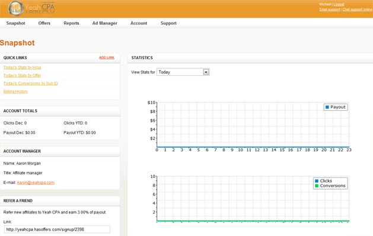Screen dimensions: 373x236
Task: Click the Title: Affiliate manager text
Action: tap(23, 173)
